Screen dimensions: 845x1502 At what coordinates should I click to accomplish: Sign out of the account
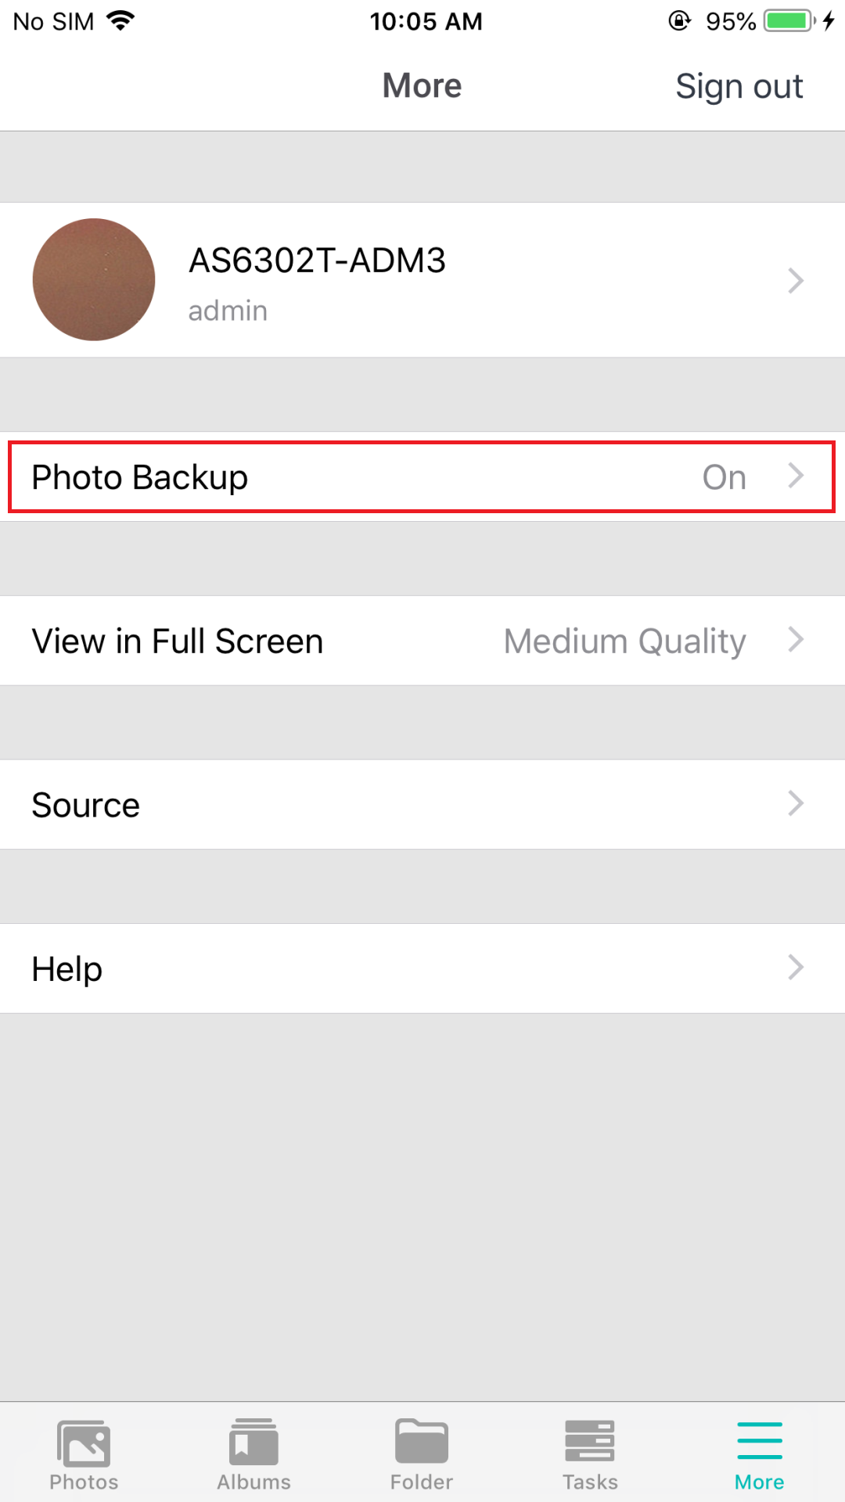click(739, 86)
